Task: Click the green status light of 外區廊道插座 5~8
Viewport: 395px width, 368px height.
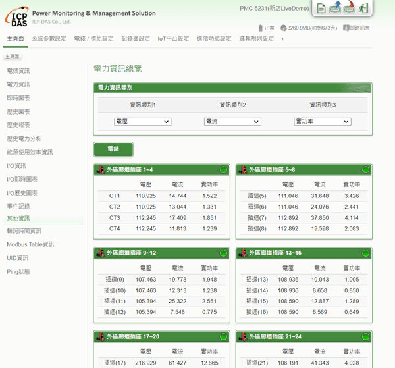Action: (x=365, y=170)
